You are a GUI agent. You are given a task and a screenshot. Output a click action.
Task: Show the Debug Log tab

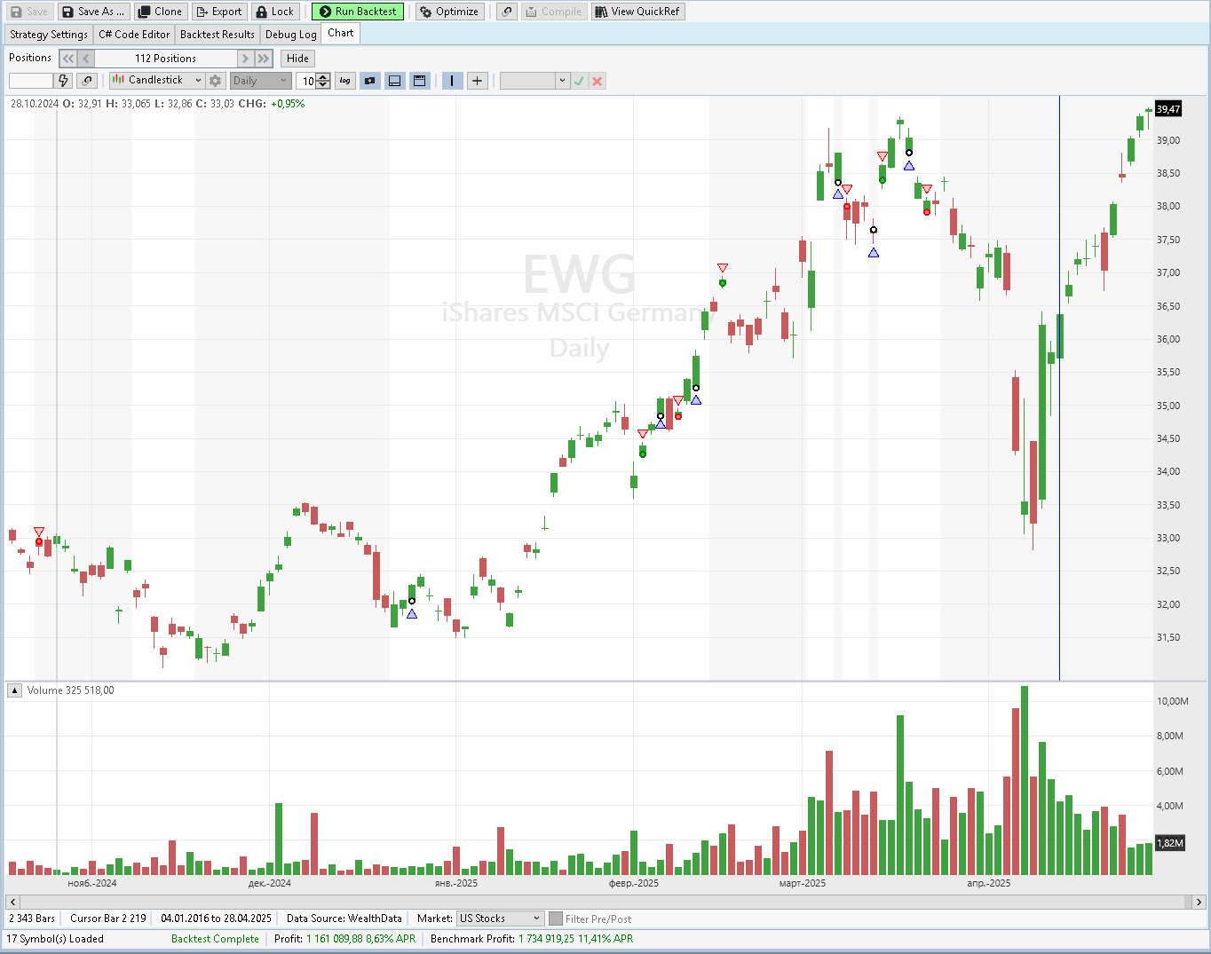291,35
